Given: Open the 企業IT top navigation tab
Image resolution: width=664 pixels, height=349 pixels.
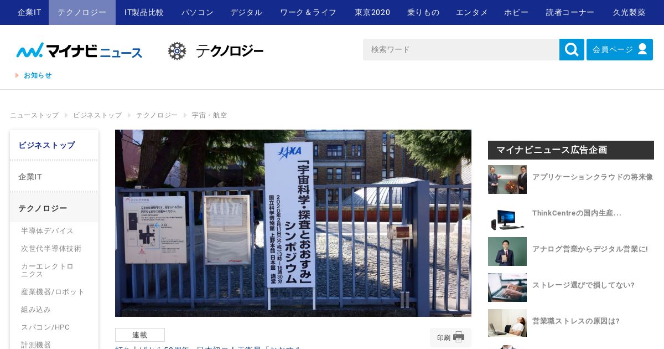Looking at the screenshot, I should pyautogui.click(x=29, y=12).
